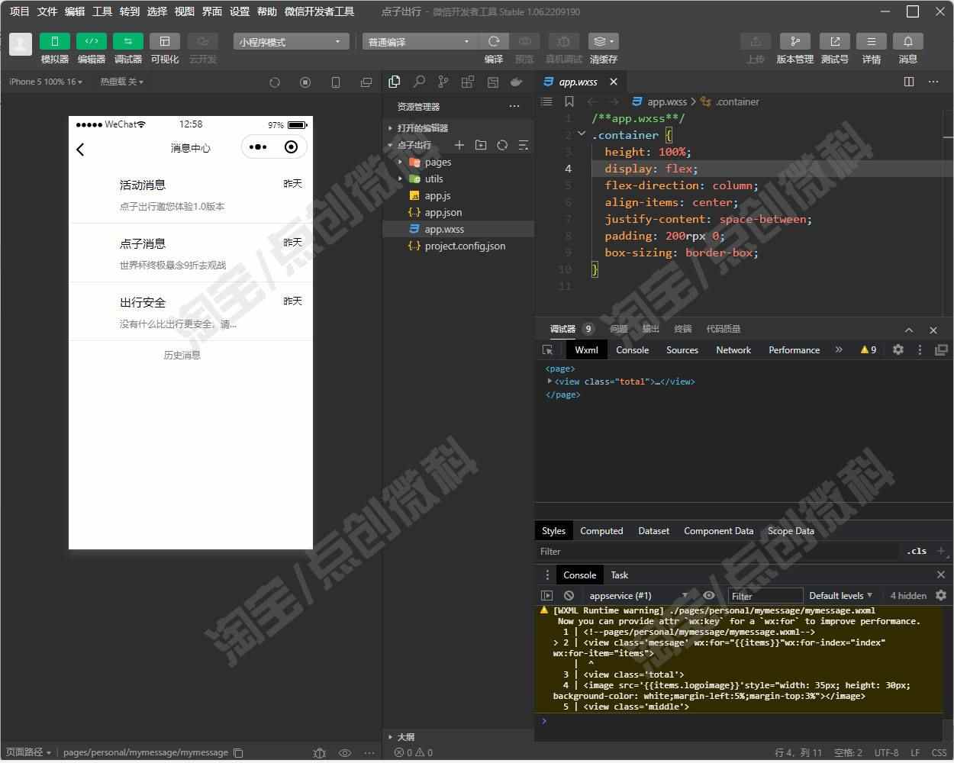Tap the three-dots capsule menu in simulator
954x763 pixels.
coord(258,147)
